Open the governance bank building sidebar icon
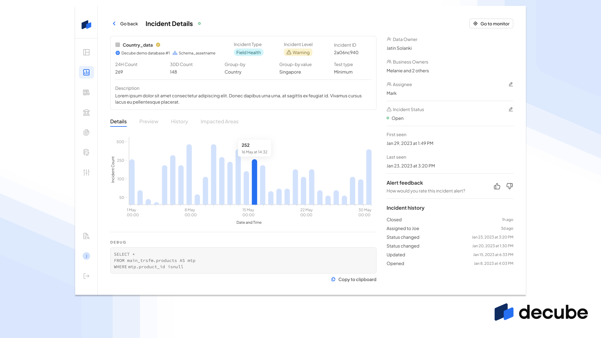 click(x=86, y=112)
